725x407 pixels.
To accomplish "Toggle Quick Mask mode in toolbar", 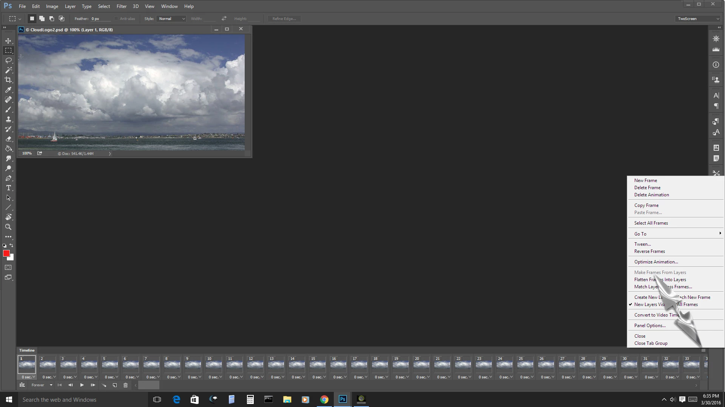I will (8, 268).
